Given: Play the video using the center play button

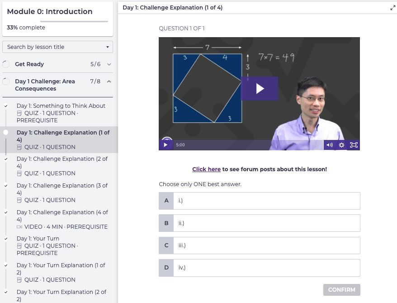Looking at the screenshot, I should point(260,88).
